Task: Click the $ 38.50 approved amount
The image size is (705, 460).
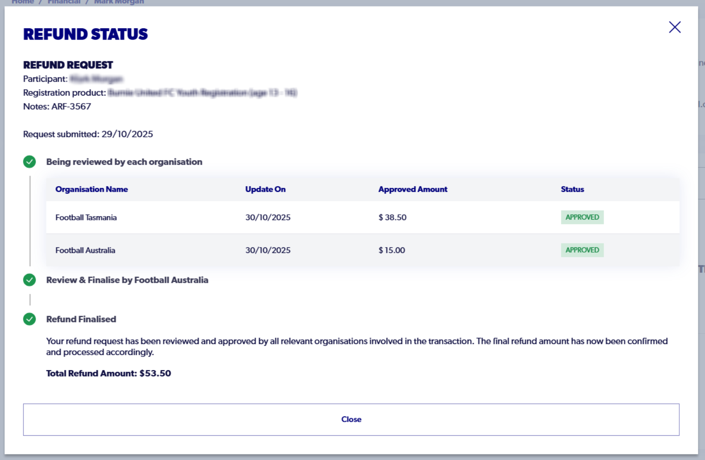Action: [392, 217]
